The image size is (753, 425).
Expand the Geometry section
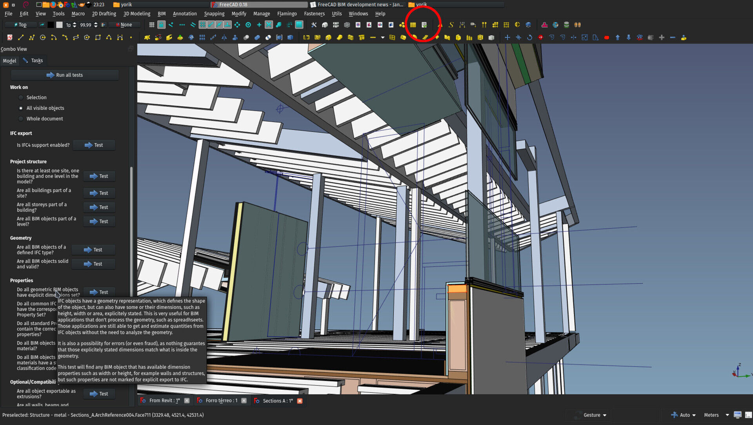[21, 237]
